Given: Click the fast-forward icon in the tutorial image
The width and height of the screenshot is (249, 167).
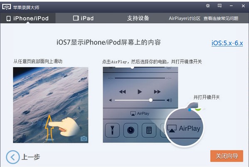Looking at the screenshot, I should (157, 92).
